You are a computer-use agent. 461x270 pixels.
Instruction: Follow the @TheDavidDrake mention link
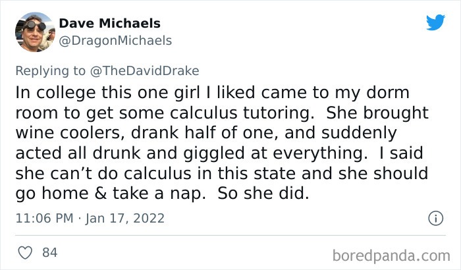pos(145,71)
